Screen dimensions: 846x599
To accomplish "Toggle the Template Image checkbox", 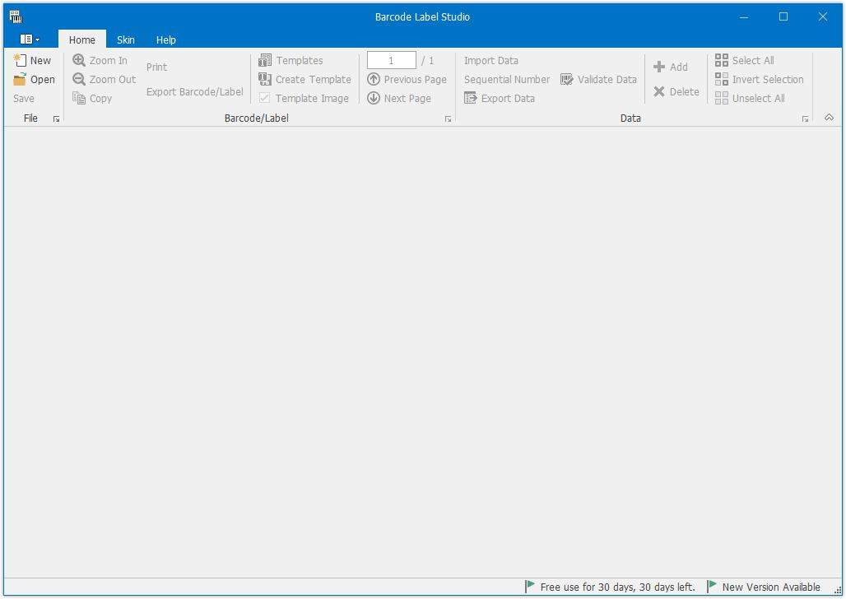I will tap(265, 99).
